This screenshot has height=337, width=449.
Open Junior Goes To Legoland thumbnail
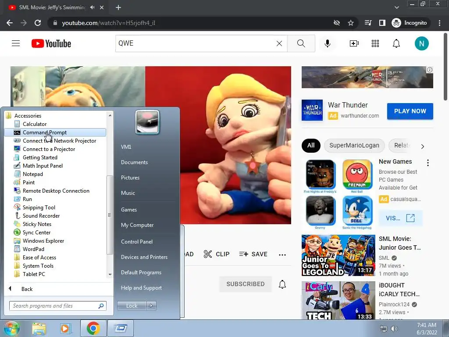338,255
